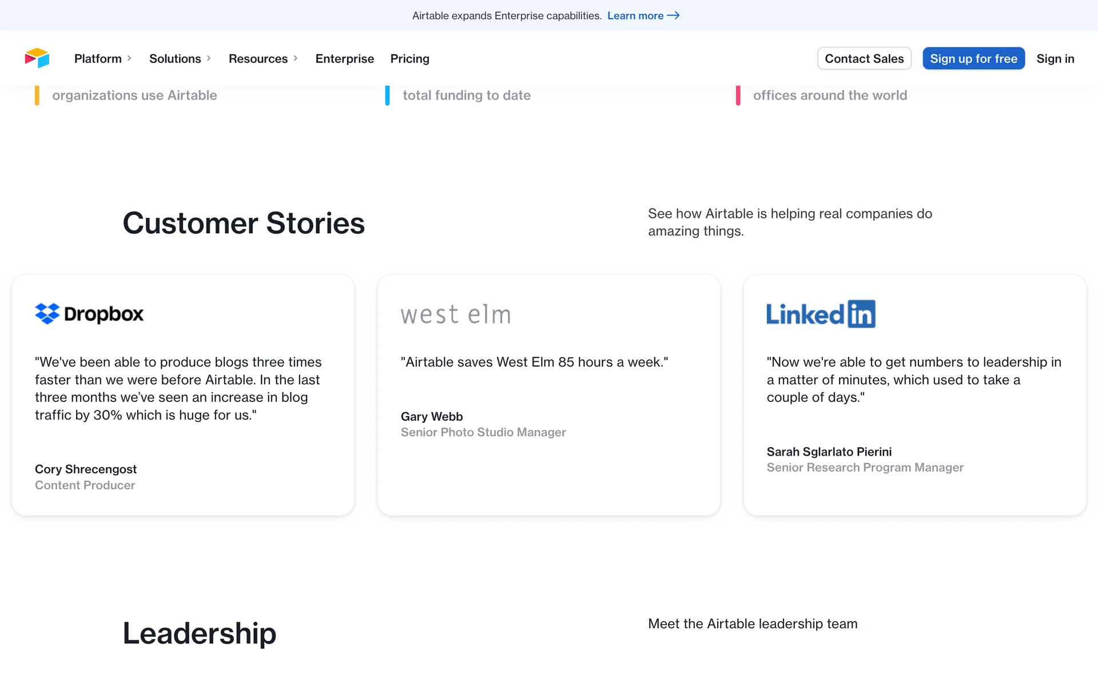Open the Enterprise nav item
The height and width of the screenshot is (686, 1098).
[x=344, y=58]
